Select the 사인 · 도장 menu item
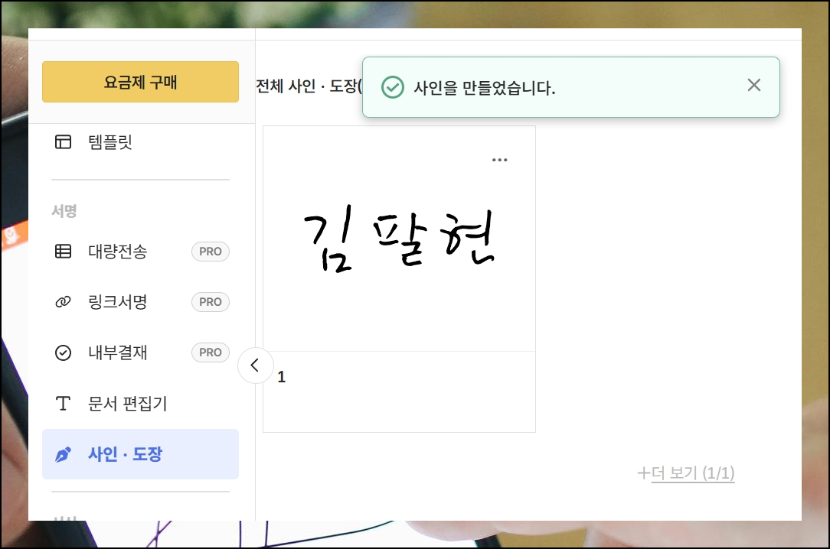This screenshot has height=549, width=830. [140, 454]
